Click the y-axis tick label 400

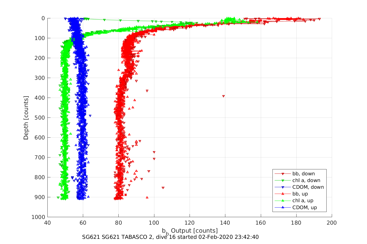[x=40, y=98]
